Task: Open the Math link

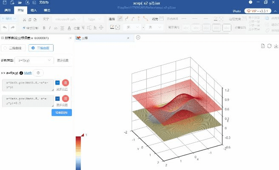Action: click(x=28, y=73)
